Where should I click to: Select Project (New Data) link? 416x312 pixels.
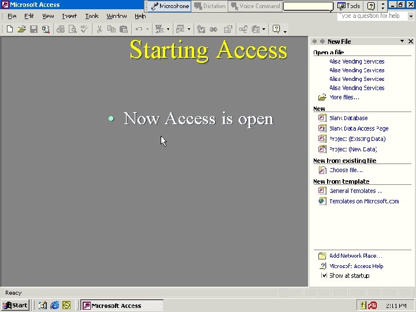(353, 149)
